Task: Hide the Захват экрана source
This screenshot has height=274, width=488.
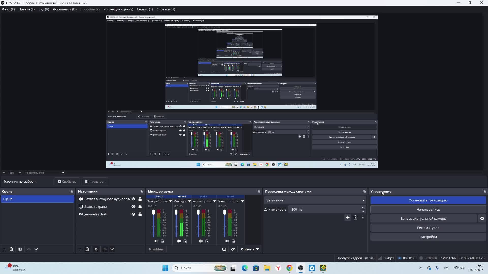Action: point(133,207)
